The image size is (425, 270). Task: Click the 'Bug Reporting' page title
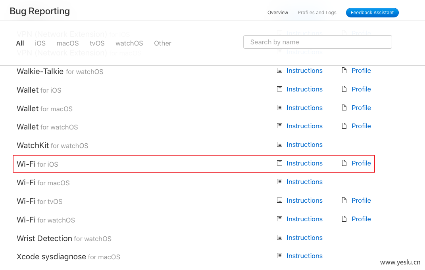(x=40, y=11)
